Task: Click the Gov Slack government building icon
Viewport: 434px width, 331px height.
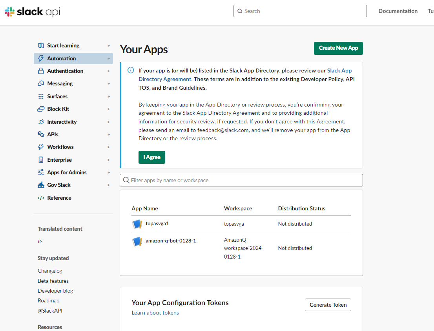Action: point(41,185)
